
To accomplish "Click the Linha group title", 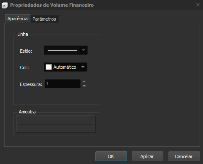I will 23,34.
